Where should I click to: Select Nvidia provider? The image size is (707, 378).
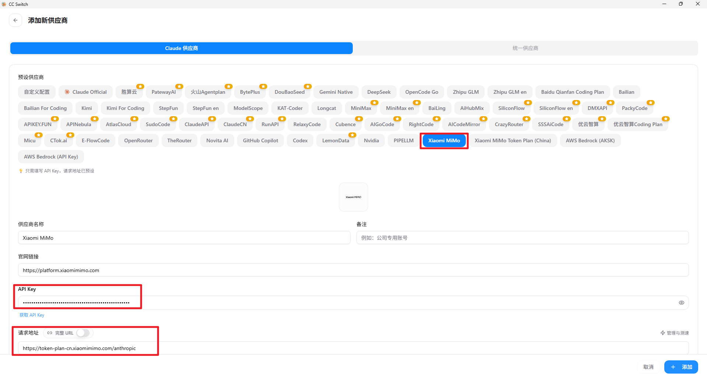(372, 140)
